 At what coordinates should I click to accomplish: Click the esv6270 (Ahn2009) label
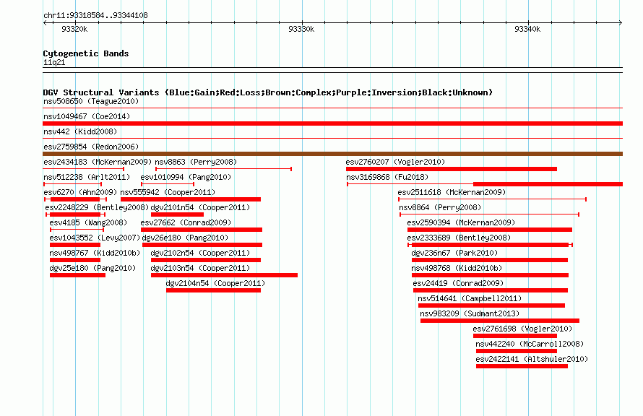[80, 192]
